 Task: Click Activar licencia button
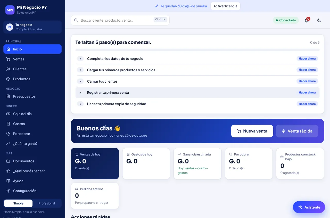[225, 6]
